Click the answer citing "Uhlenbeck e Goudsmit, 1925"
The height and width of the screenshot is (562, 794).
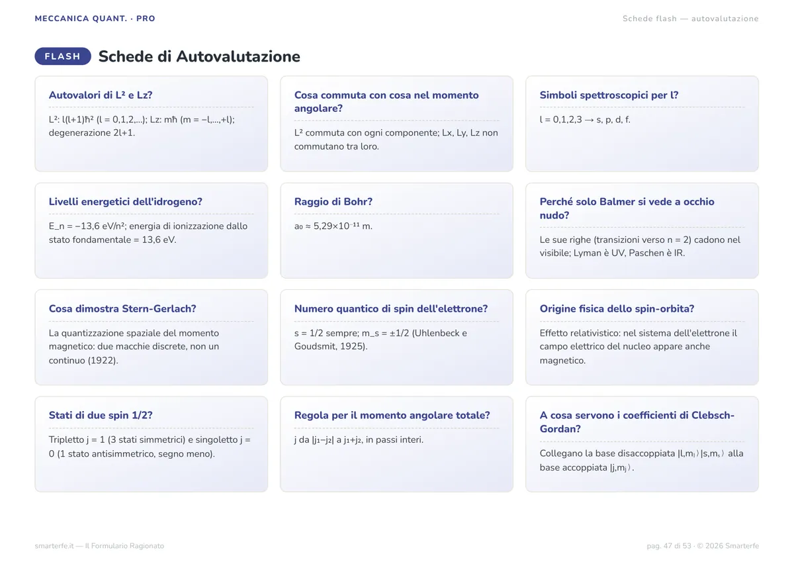[x=380, y=340]
